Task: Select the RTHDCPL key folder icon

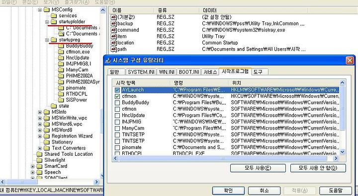Action: click(x=61, y=94)
